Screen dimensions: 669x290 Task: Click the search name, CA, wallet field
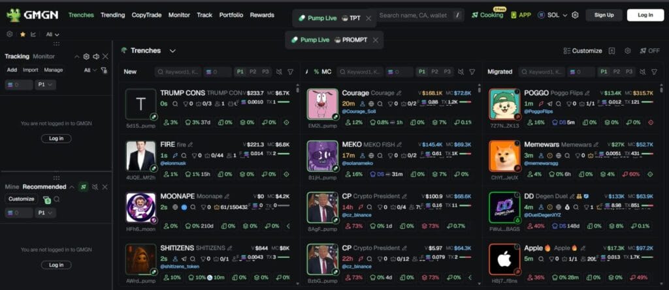pyautogui.click(x=416, y=16)
